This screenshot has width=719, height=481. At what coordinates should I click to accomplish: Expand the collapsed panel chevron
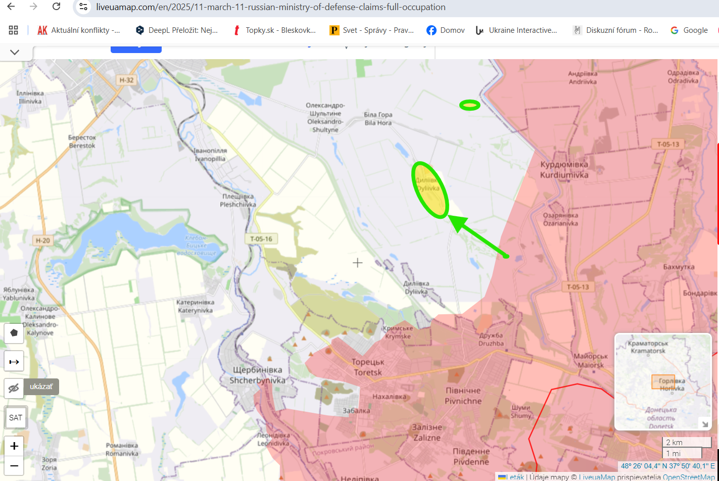tap(15, 52)
